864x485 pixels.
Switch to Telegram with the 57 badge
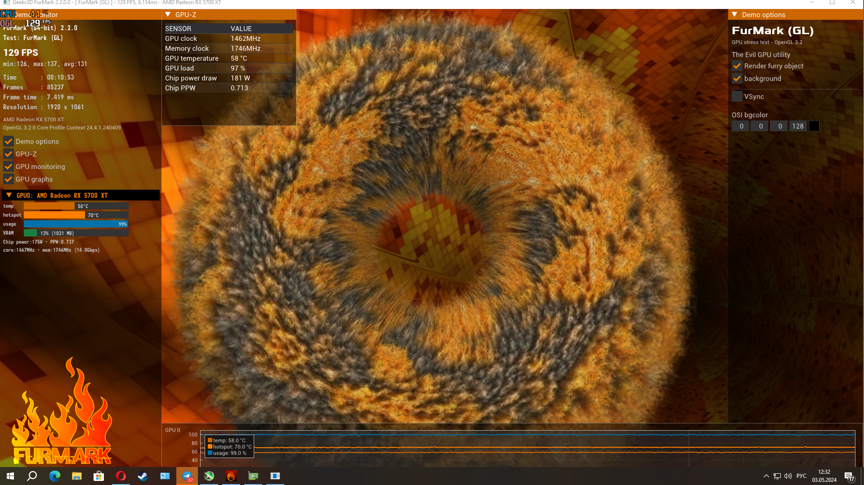[x=187, y=476]
